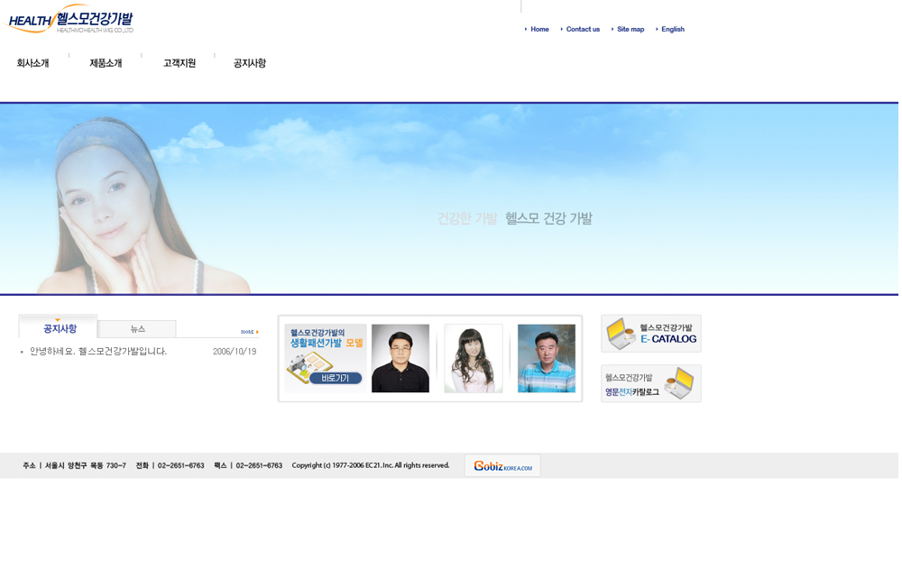This screenshot has width=902, height=588.
Task: Open the 회사소개 menu item
Action: (x=33, y=64)
